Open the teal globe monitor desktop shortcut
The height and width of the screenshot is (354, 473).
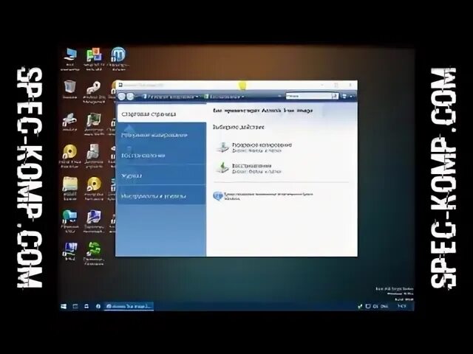(x=70, y=221)
